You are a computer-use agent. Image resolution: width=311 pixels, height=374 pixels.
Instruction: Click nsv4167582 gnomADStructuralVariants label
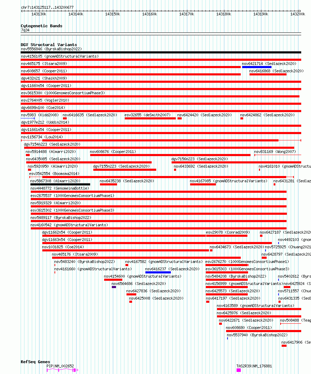pos(164,262)
